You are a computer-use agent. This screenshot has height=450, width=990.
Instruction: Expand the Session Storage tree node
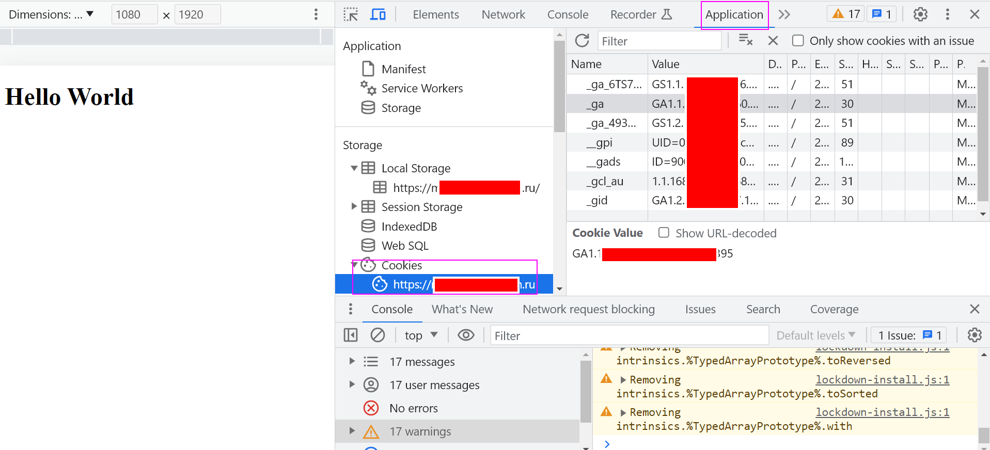coord(354,206)
